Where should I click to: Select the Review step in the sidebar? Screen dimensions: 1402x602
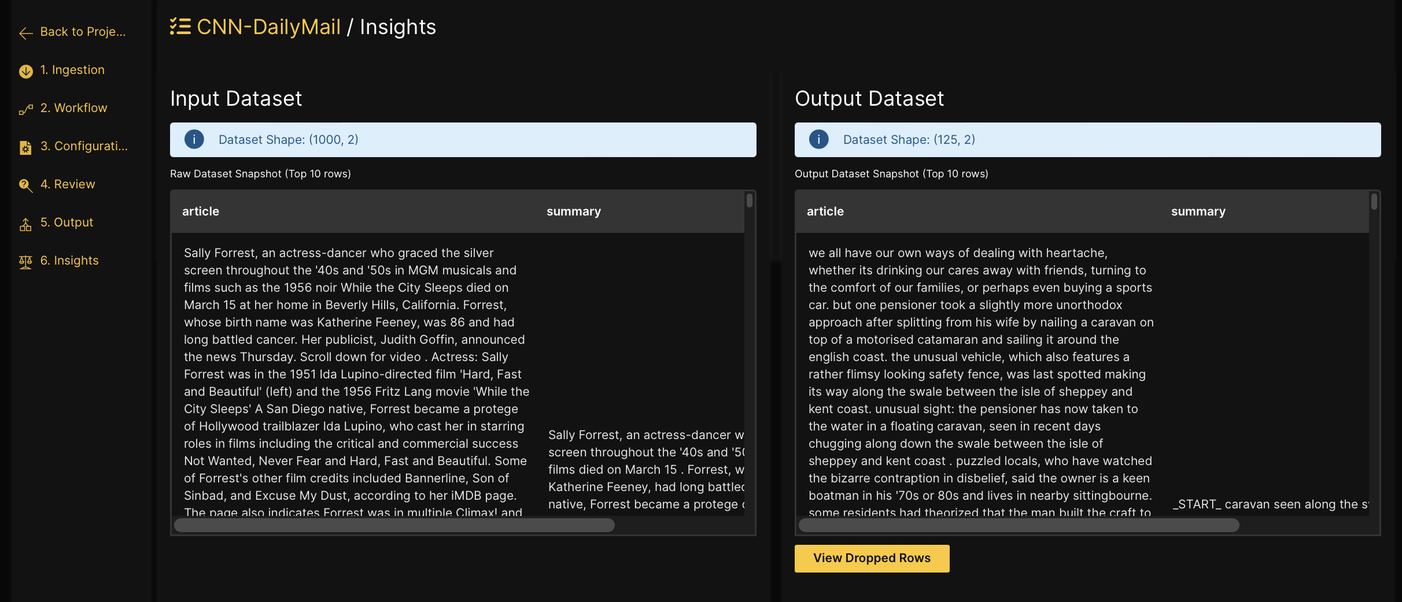[68, 184]
